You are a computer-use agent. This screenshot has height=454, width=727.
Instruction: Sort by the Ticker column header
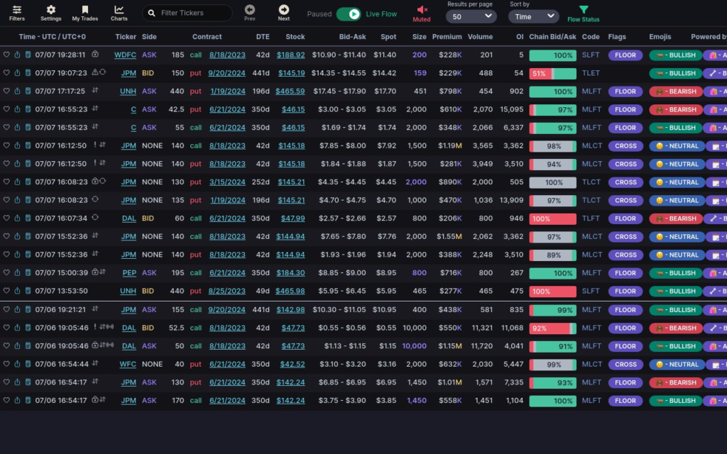pyautogui.click(x=126, y=37)
